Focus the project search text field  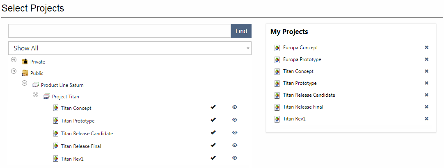coord(119,31)
